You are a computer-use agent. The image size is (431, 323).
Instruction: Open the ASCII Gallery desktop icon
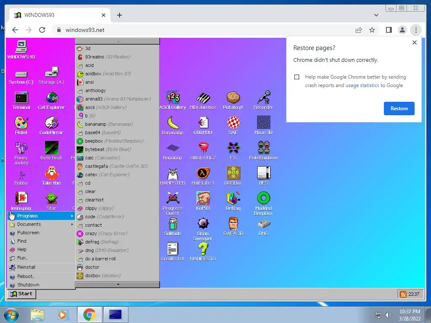173,100
